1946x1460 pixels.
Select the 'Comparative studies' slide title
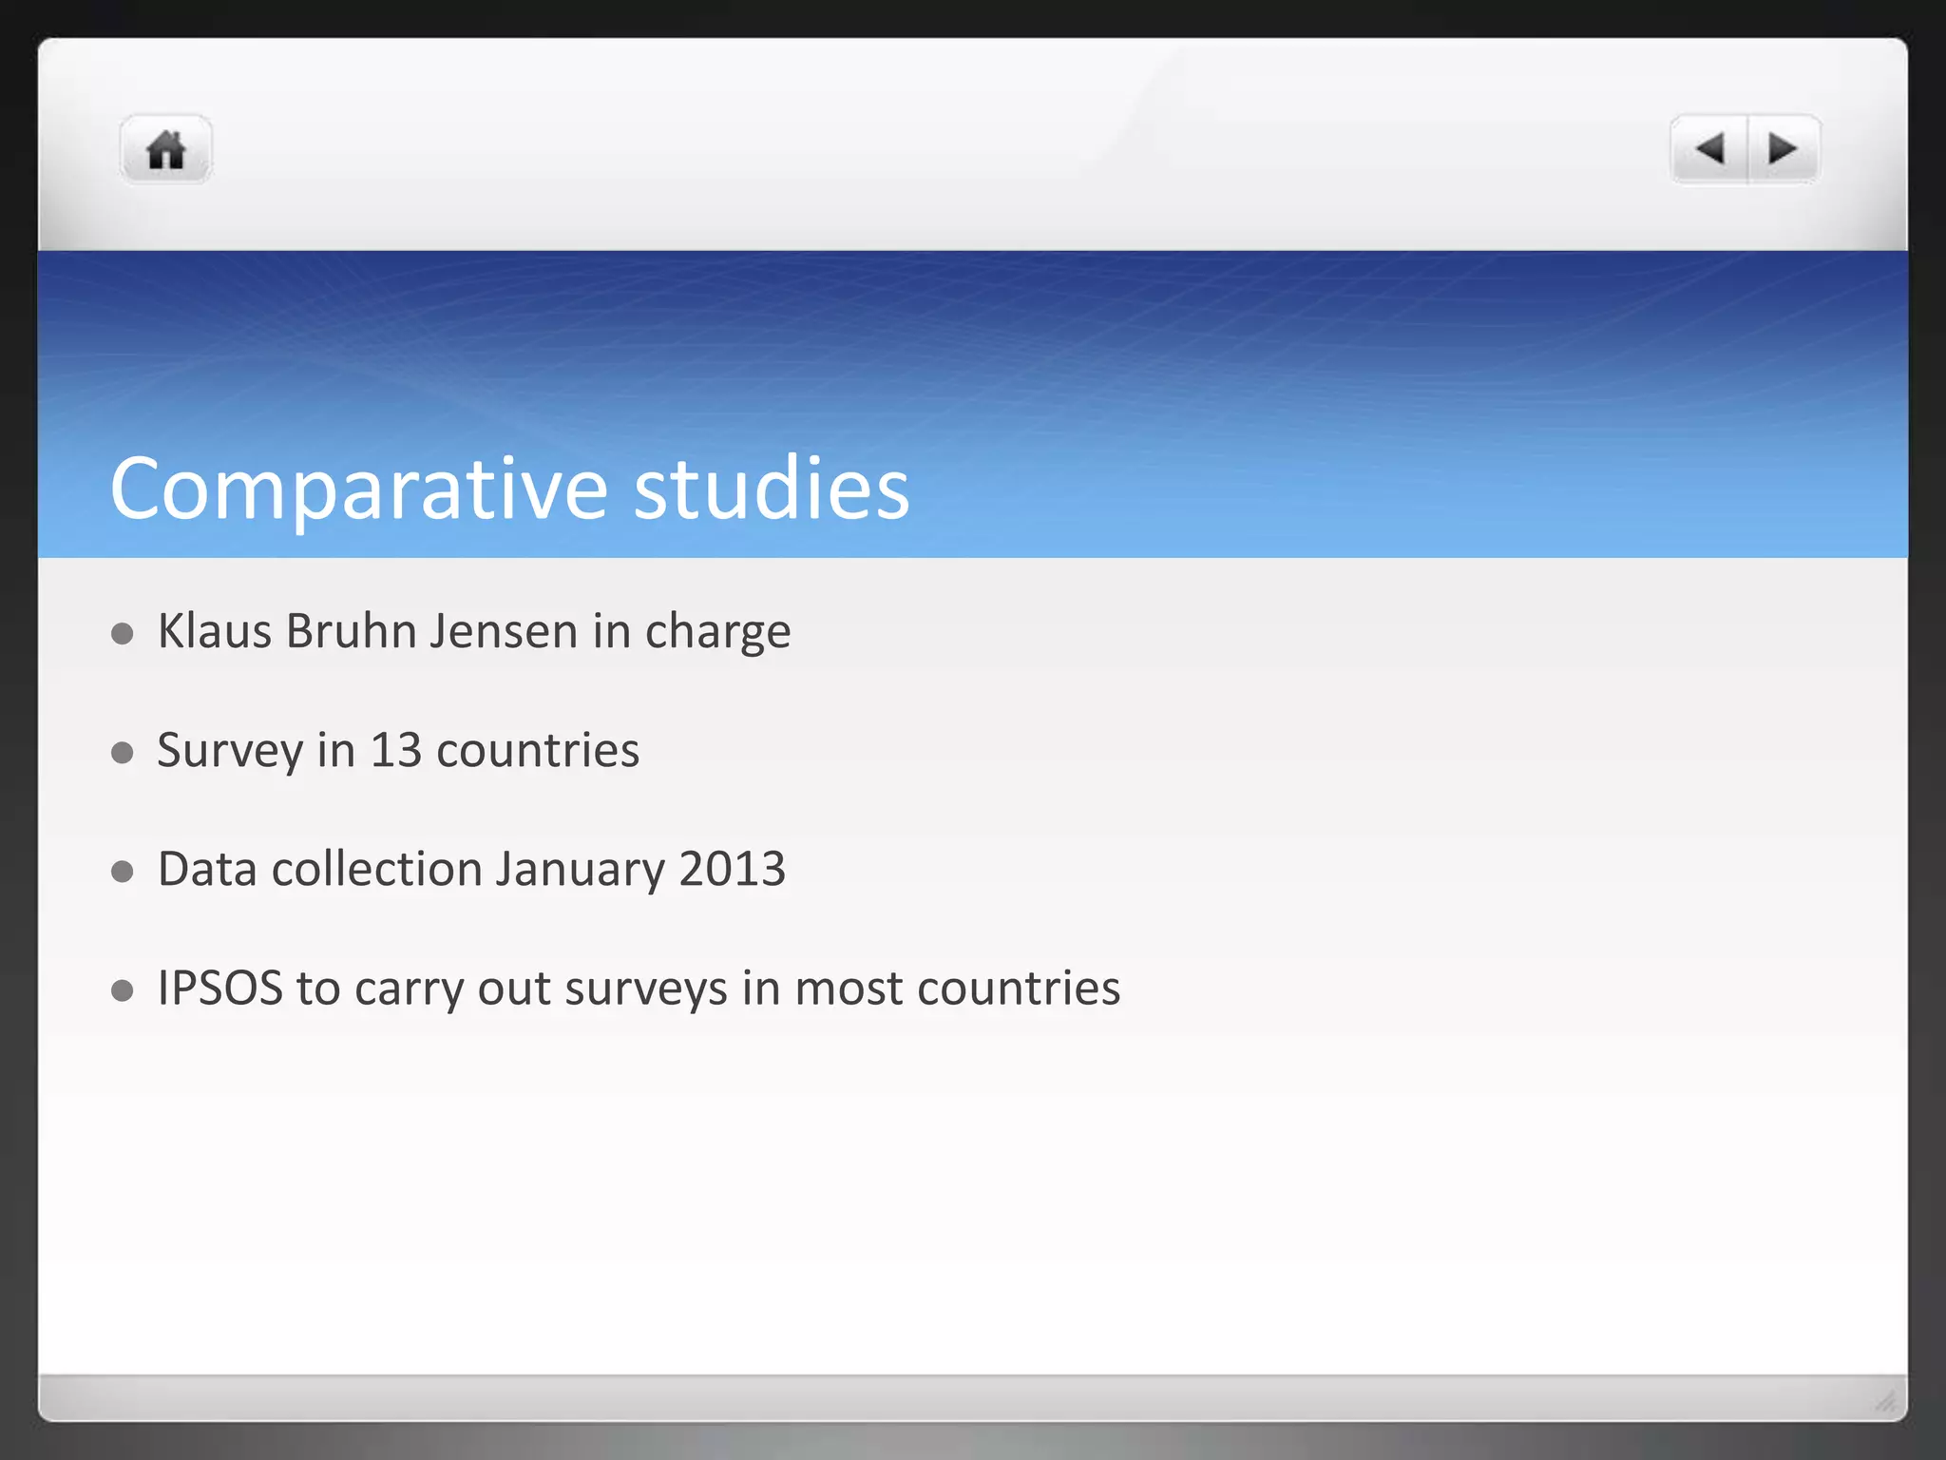pyautogui.click(x=510, y=489)
